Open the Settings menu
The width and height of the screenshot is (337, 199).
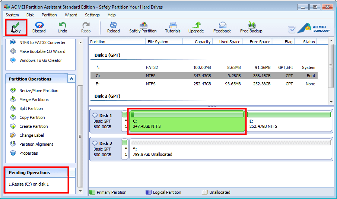point(92,15)
